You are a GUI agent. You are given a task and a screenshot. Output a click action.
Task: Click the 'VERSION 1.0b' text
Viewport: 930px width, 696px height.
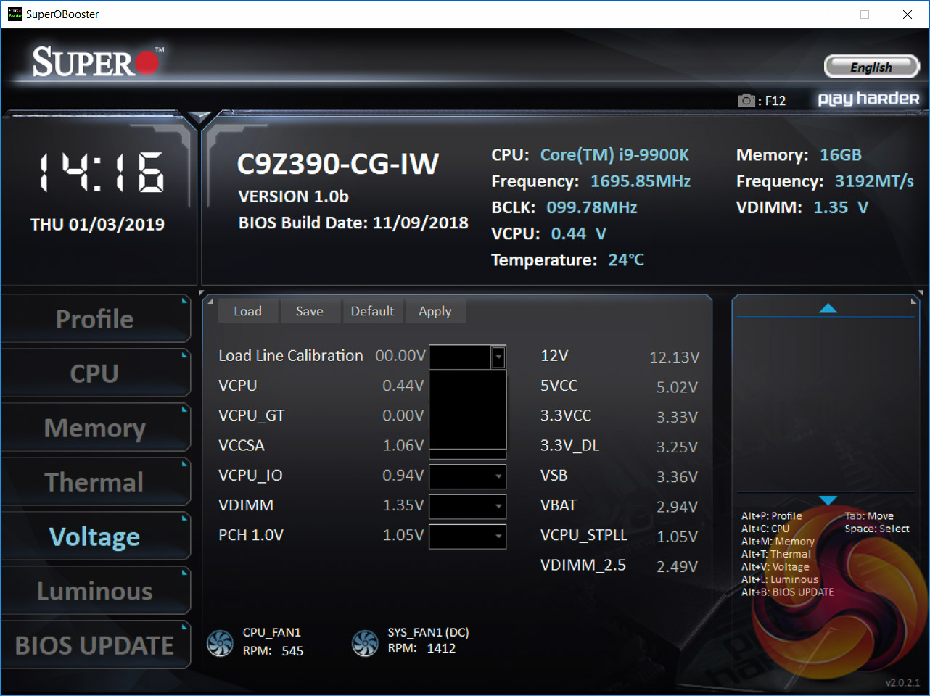coord(294,196)
